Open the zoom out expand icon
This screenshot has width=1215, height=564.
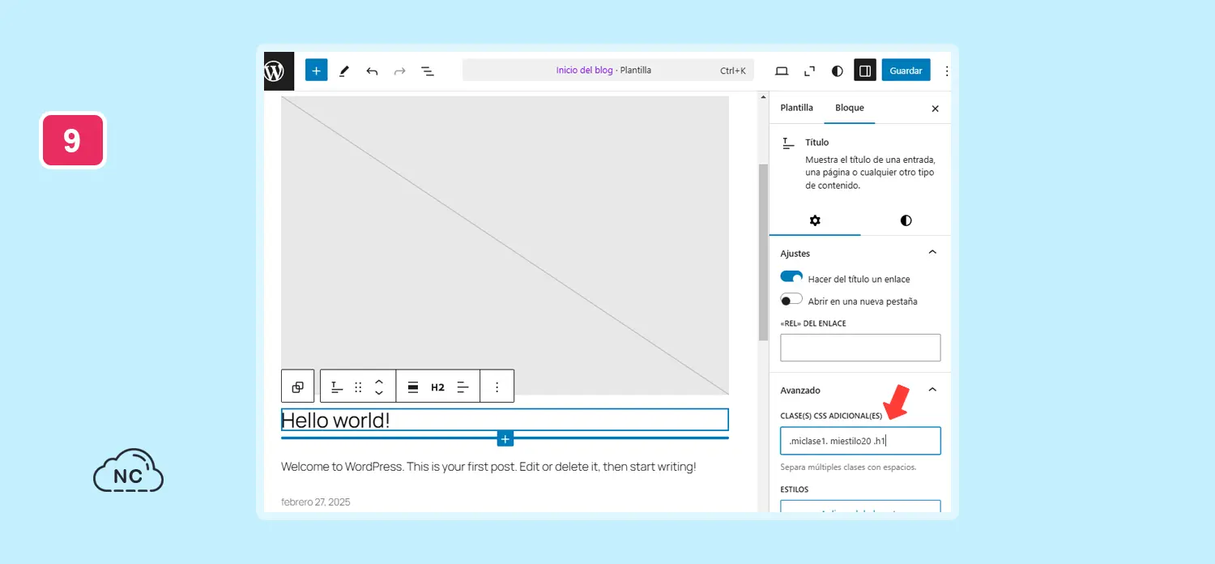click(809, 70)
